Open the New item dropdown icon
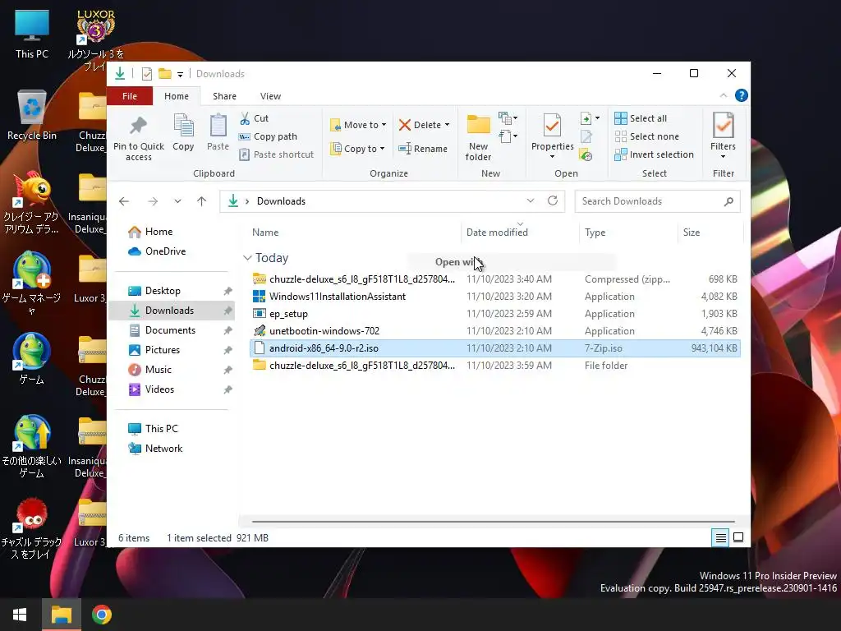The image size is (841, 631). point(508,118)
